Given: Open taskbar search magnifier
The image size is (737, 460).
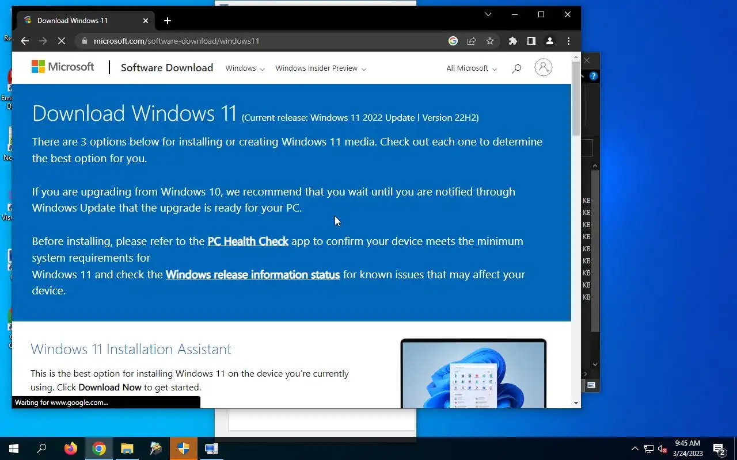Looking at the screenshot, I should pos(41,448).
